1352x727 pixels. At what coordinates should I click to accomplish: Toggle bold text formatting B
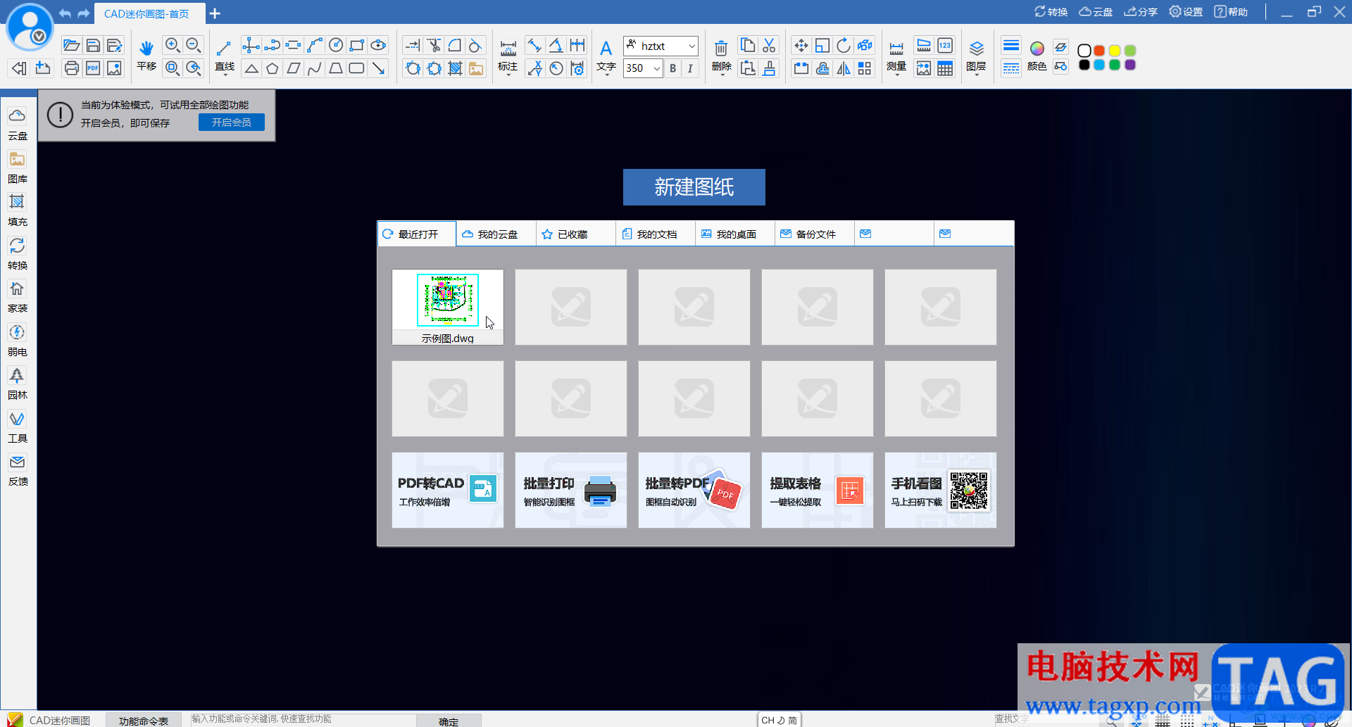pyautogui.click(x=672, y=68)
